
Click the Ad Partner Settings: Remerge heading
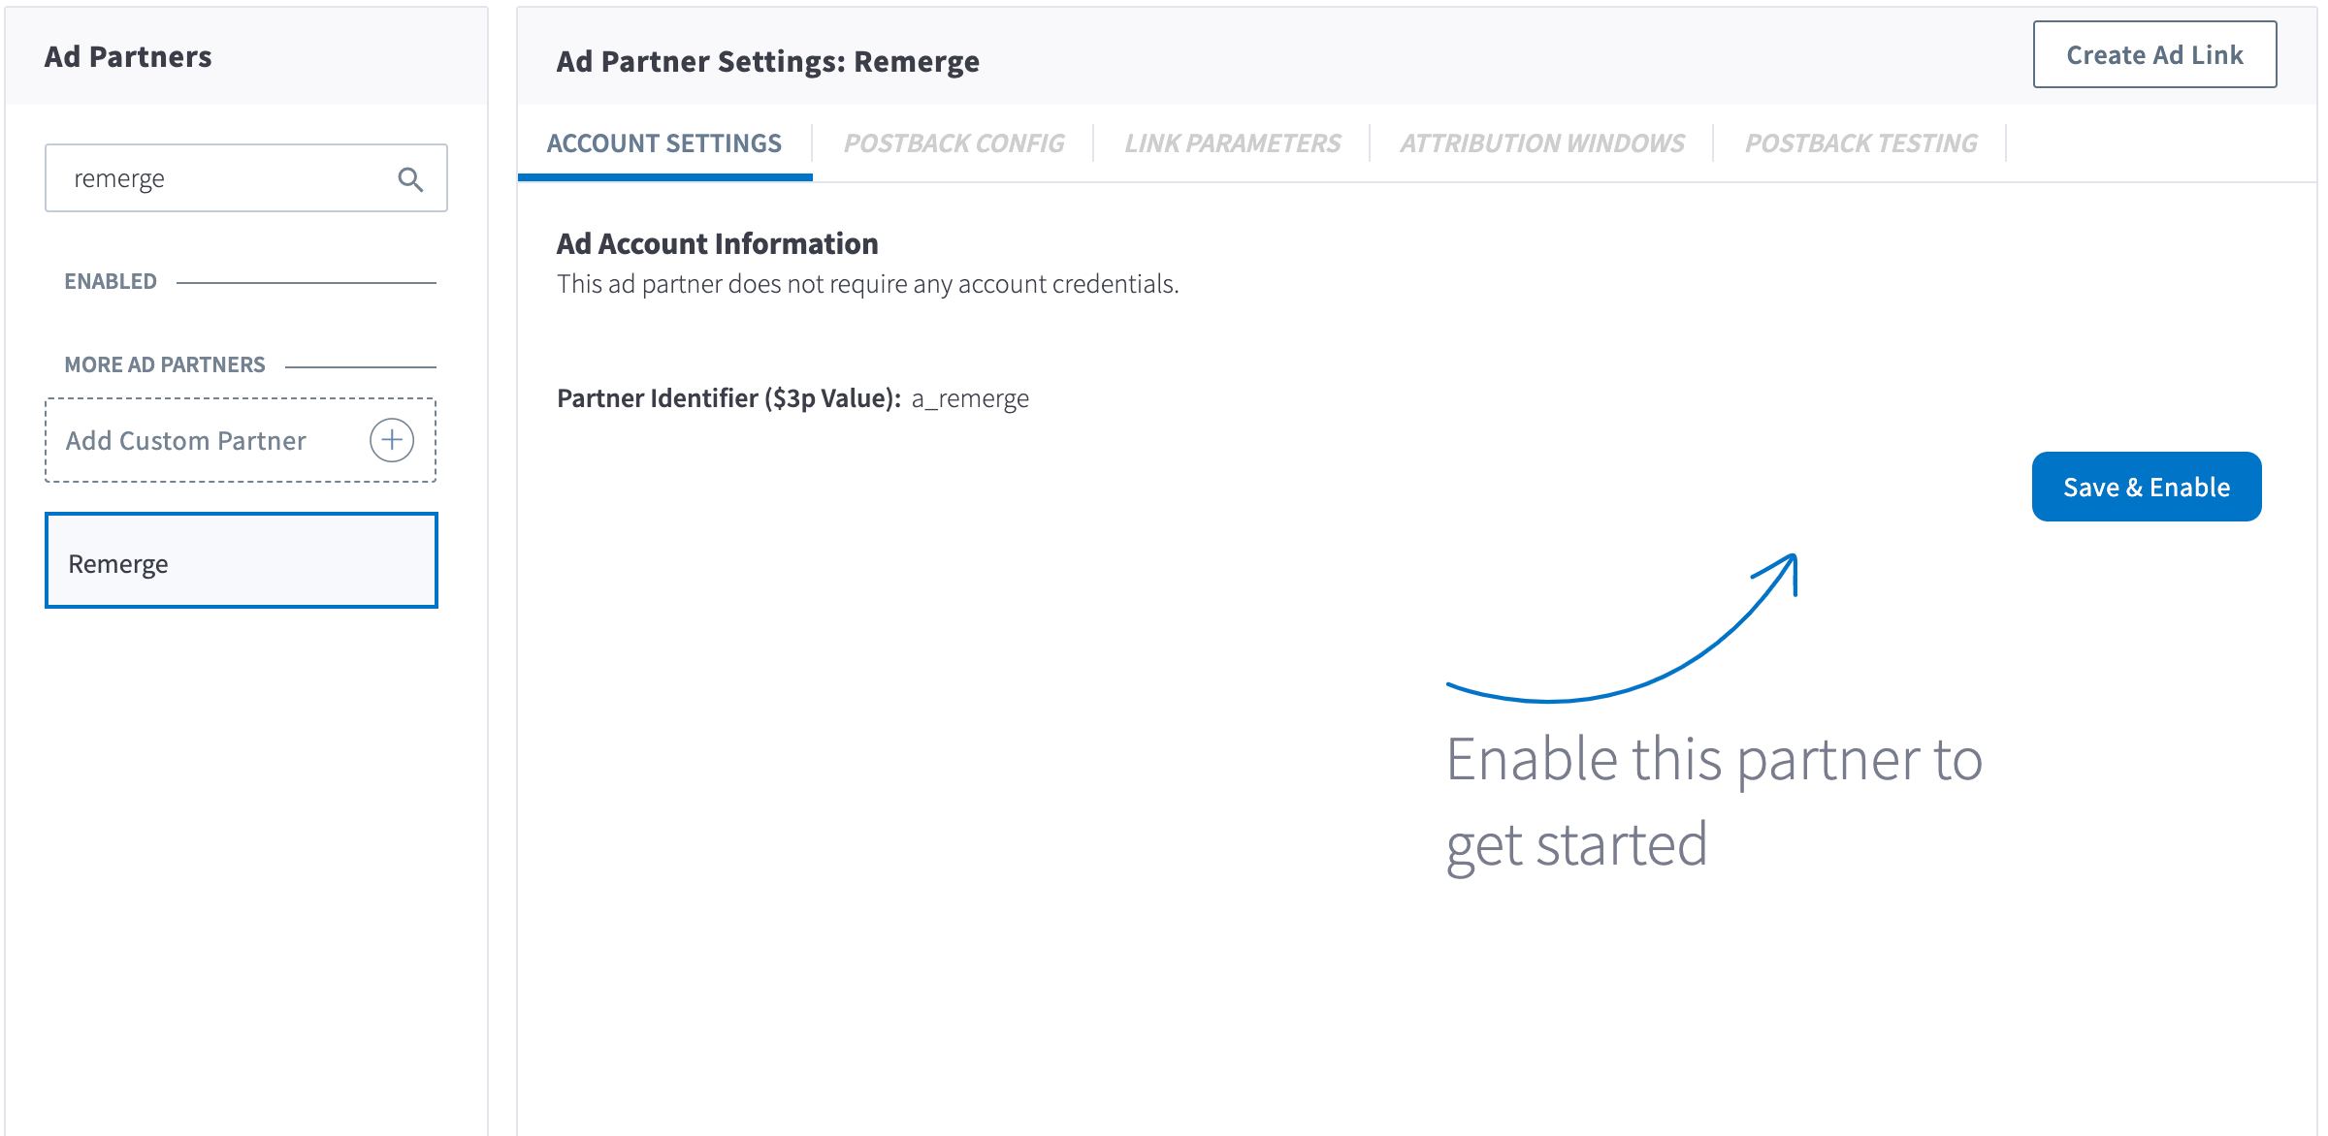coord(767,61)
